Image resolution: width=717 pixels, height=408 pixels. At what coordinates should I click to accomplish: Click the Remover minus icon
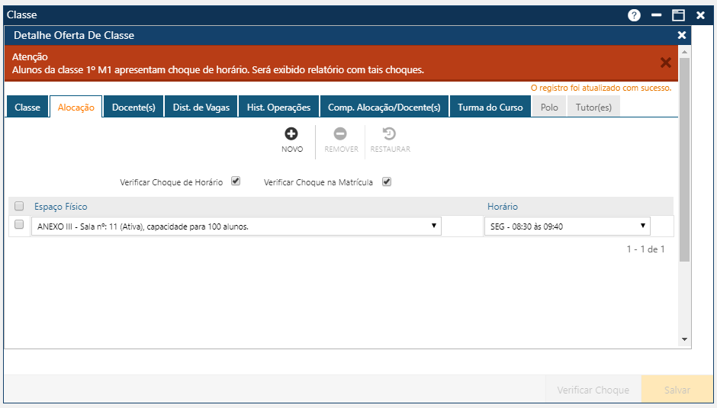(x=340, y=134)
